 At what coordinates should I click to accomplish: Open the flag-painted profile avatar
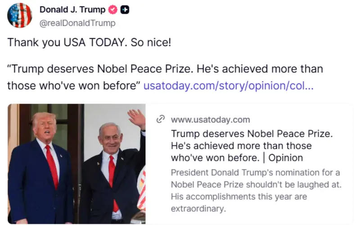pos(20,15)
